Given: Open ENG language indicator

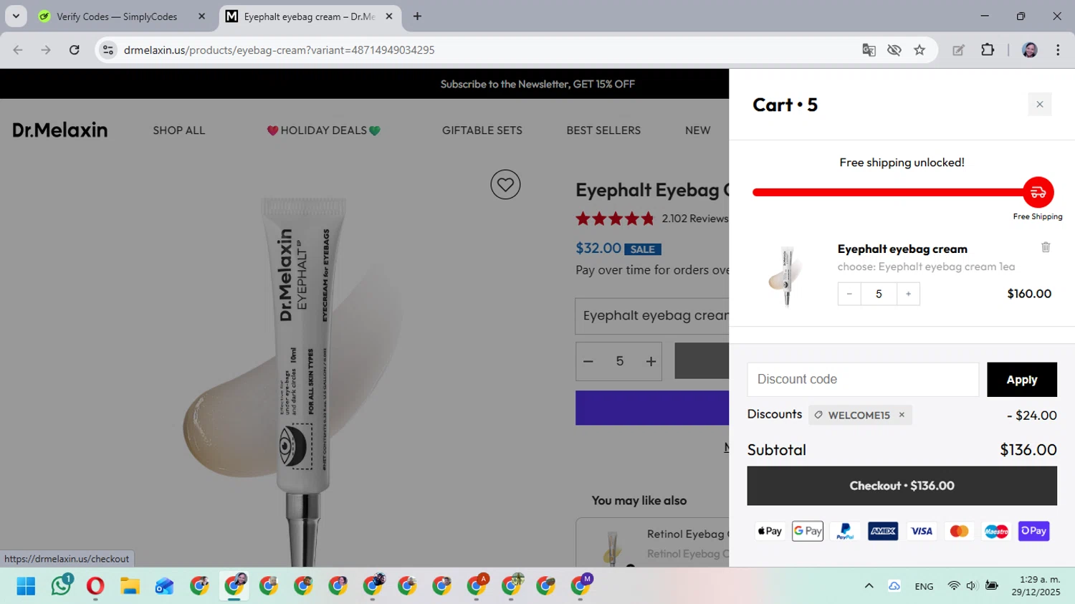Looking at the screenshot, I should coord(924,586).
